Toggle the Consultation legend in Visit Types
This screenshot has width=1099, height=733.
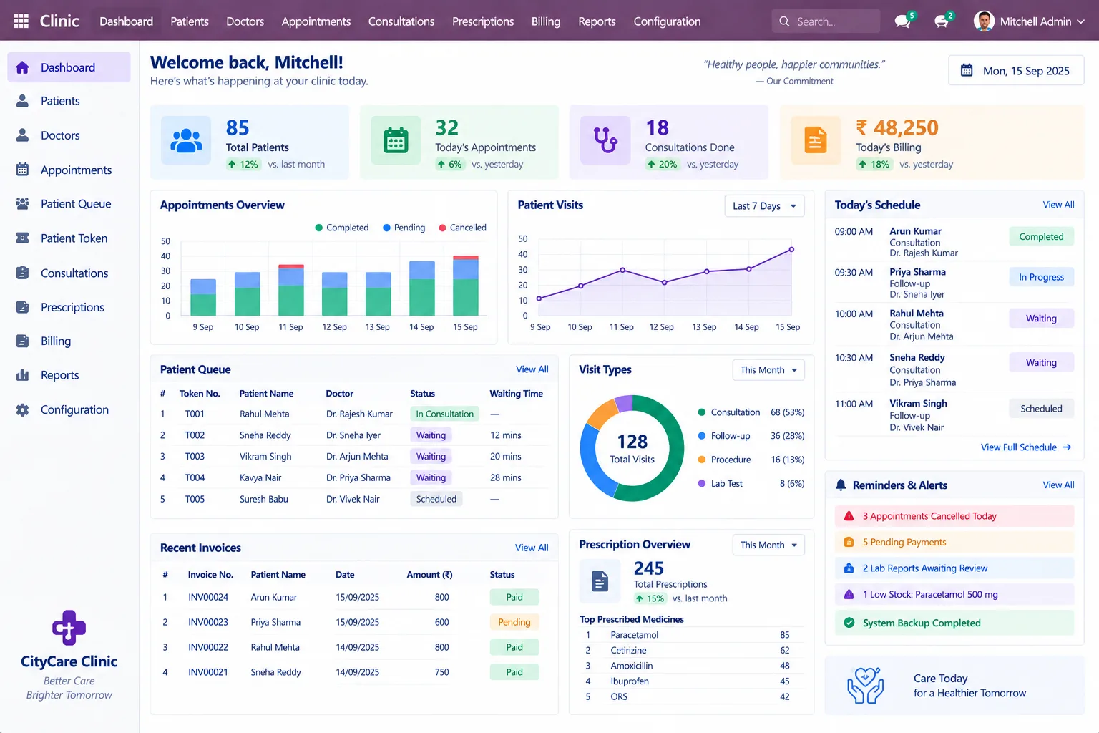pos(729,412)
